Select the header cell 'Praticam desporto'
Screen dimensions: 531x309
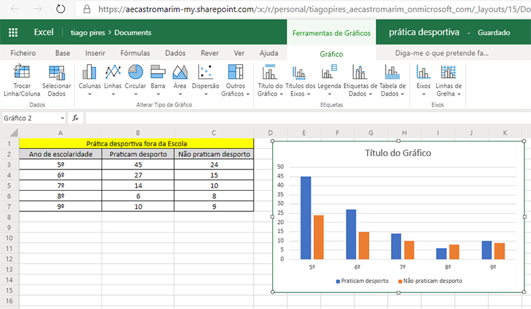tap(138, 154)
